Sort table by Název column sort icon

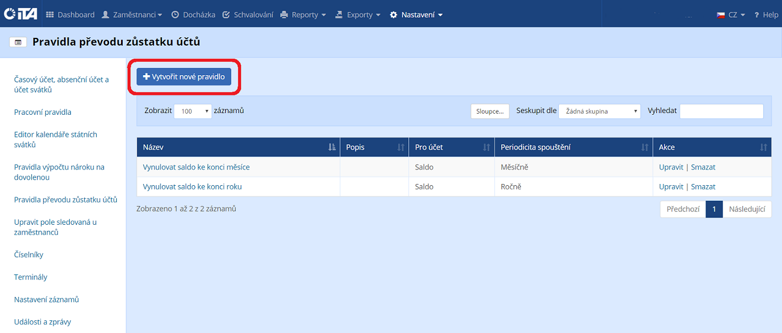tap(332, 147)
